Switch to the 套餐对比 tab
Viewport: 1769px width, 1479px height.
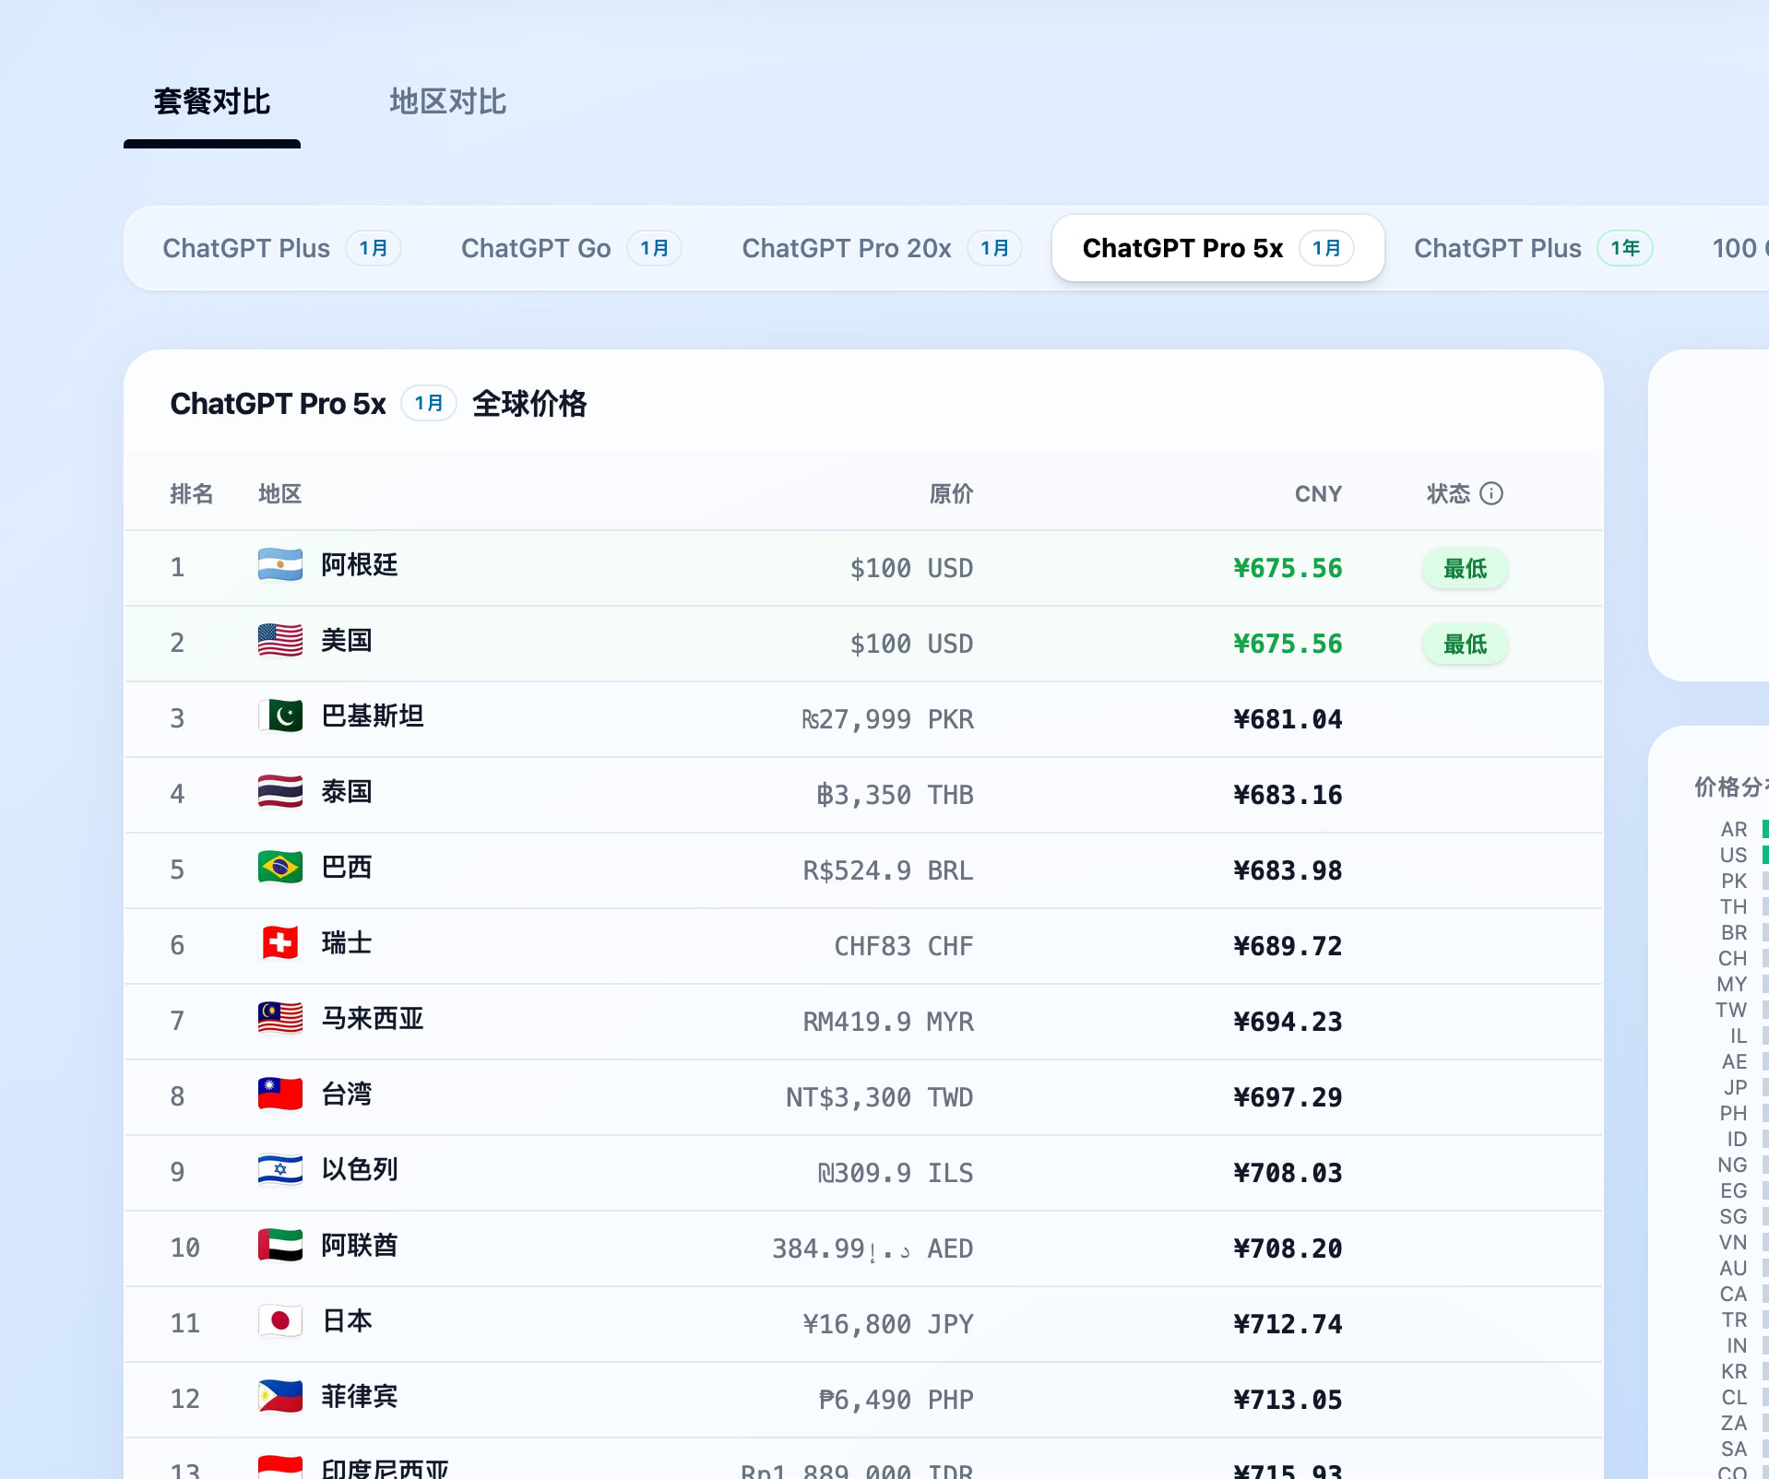tap(212, 101)
